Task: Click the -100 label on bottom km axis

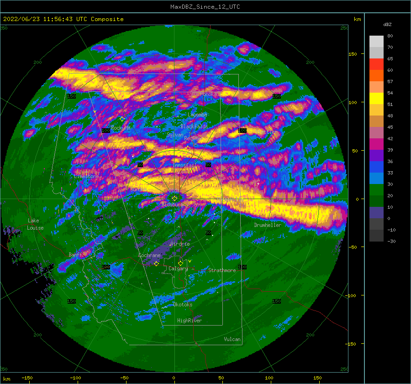Action: [x=75, y=378]
